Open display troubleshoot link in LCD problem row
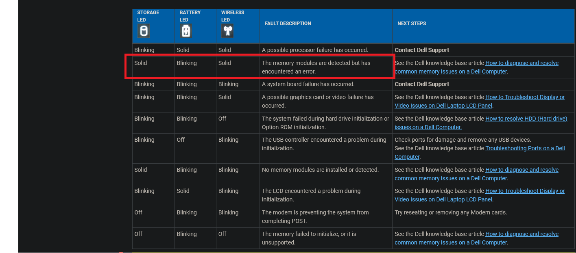576x253 pixels. [480, 195]
